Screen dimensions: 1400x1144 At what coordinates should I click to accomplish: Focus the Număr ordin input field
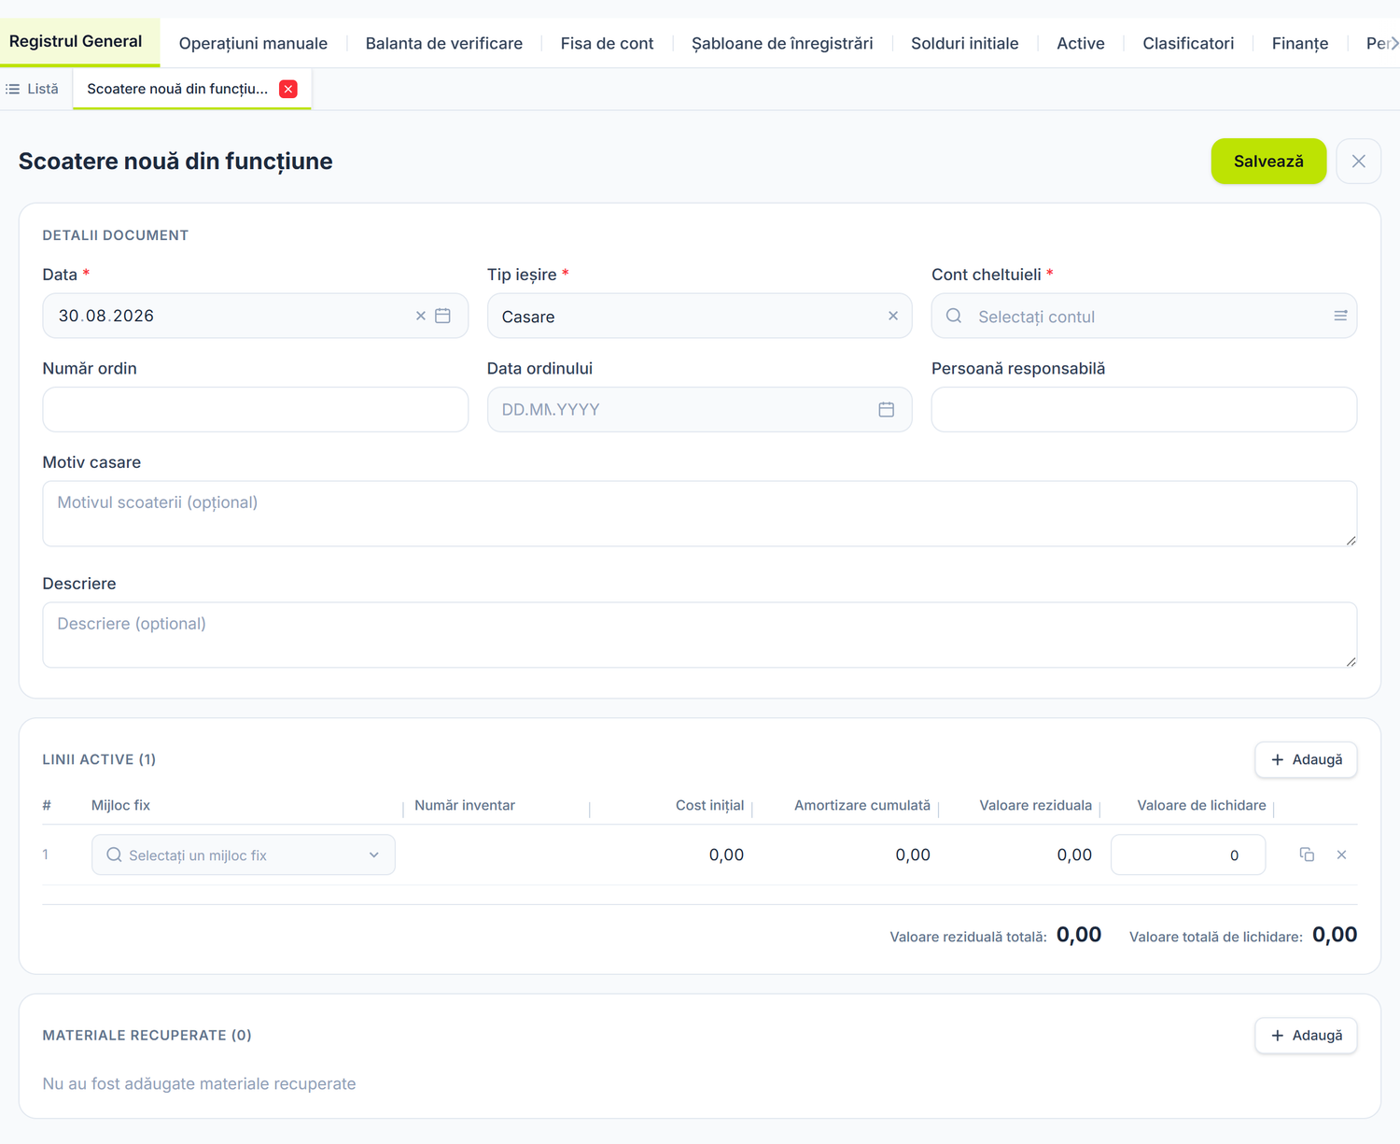coord(256,409)
